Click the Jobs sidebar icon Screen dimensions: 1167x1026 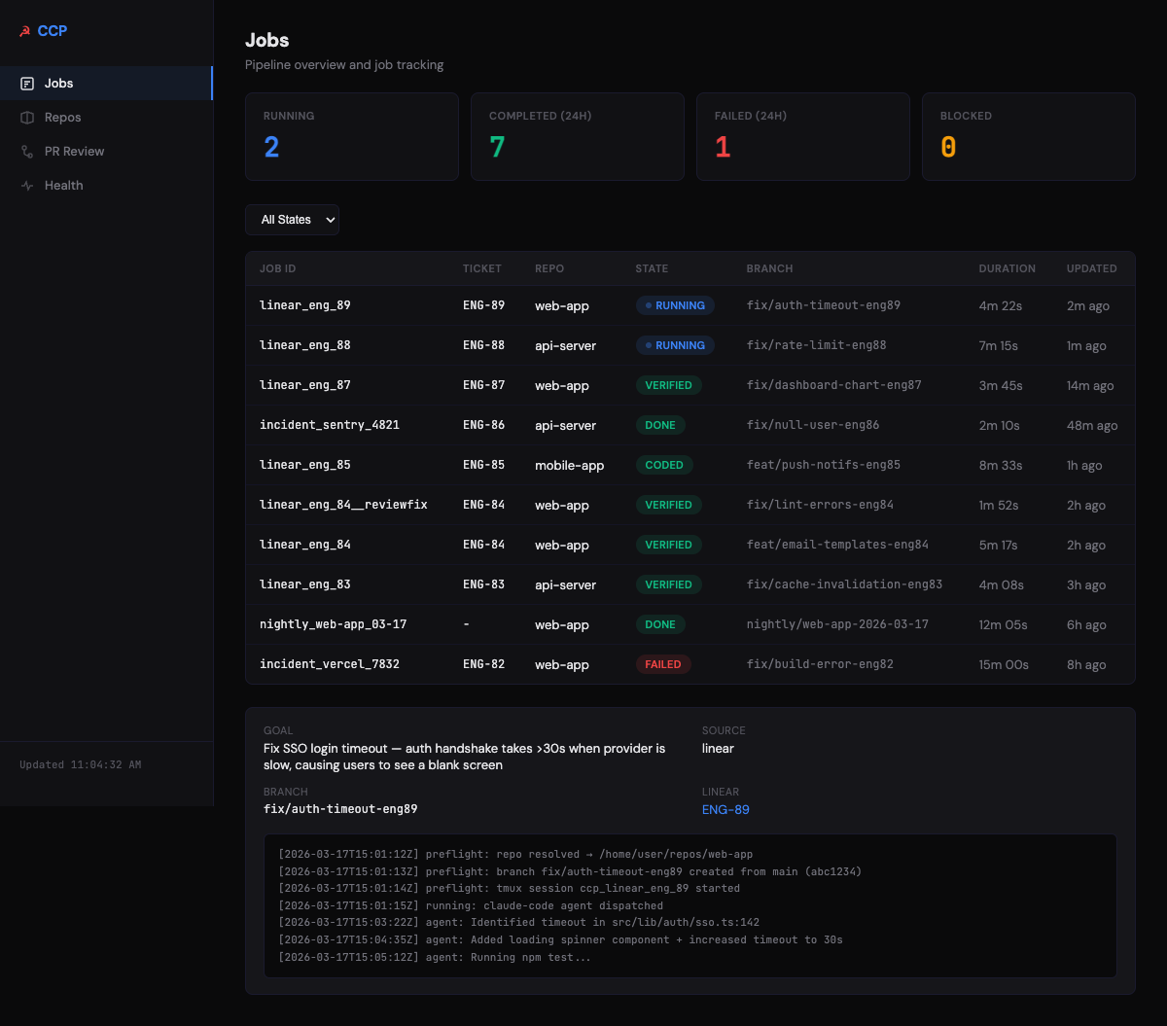(27, 84)
